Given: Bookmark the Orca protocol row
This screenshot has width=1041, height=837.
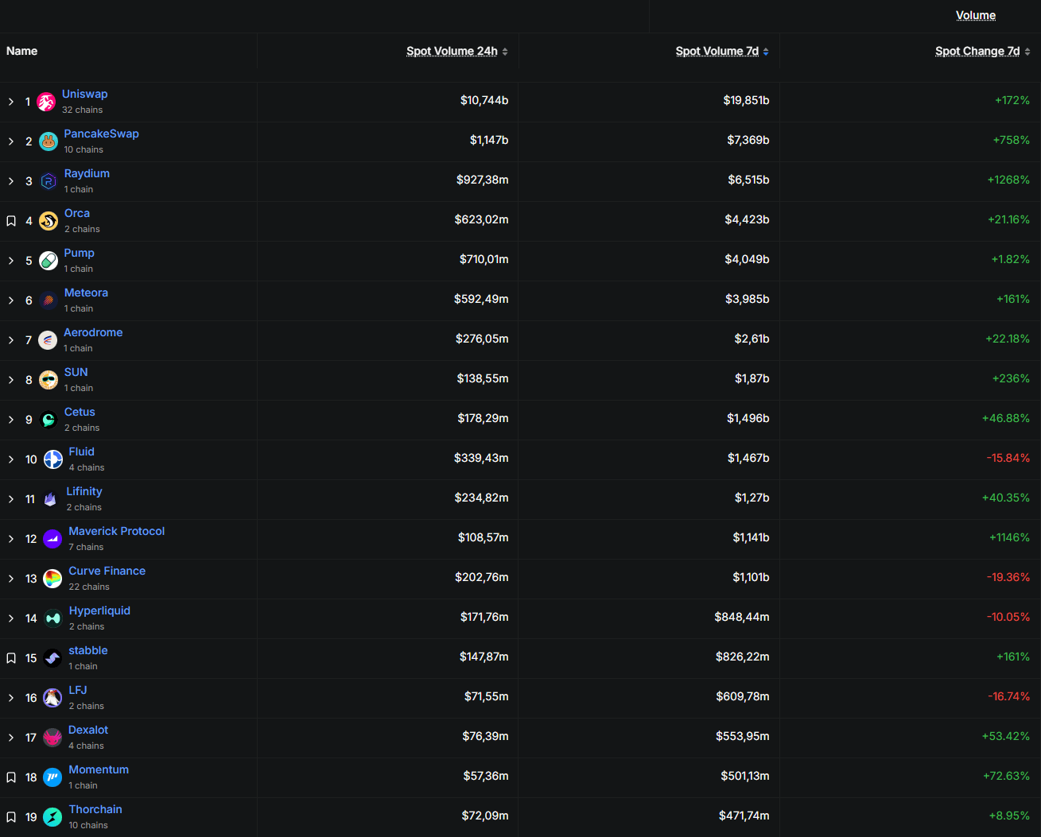Looking at the screenshot, I should coord(11,221).
